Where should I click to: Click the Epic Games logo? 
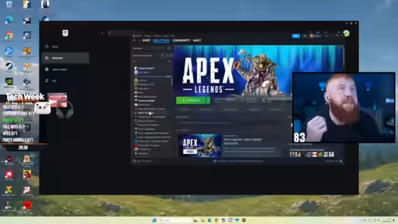coord(65,33)
